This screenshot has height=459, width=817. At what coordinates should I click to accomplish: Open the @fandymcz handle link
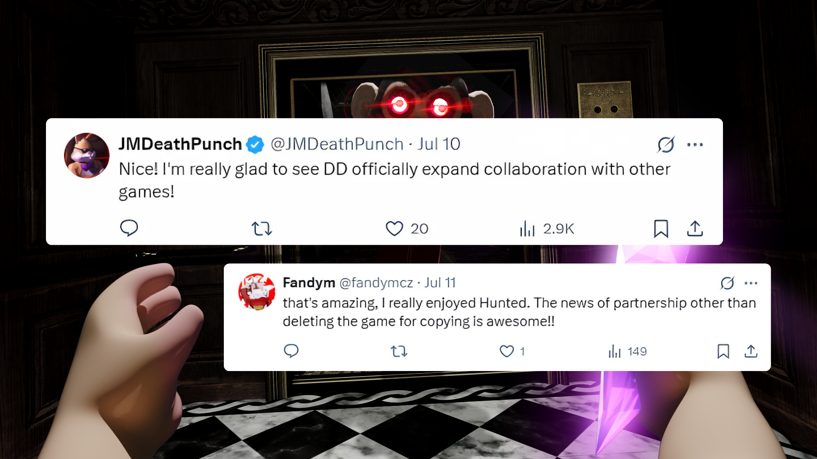coord(376,283)
